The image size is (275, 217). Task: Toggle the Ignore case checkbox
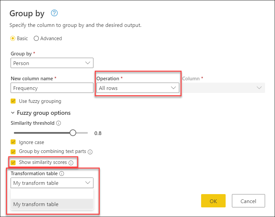coord(13,142)
